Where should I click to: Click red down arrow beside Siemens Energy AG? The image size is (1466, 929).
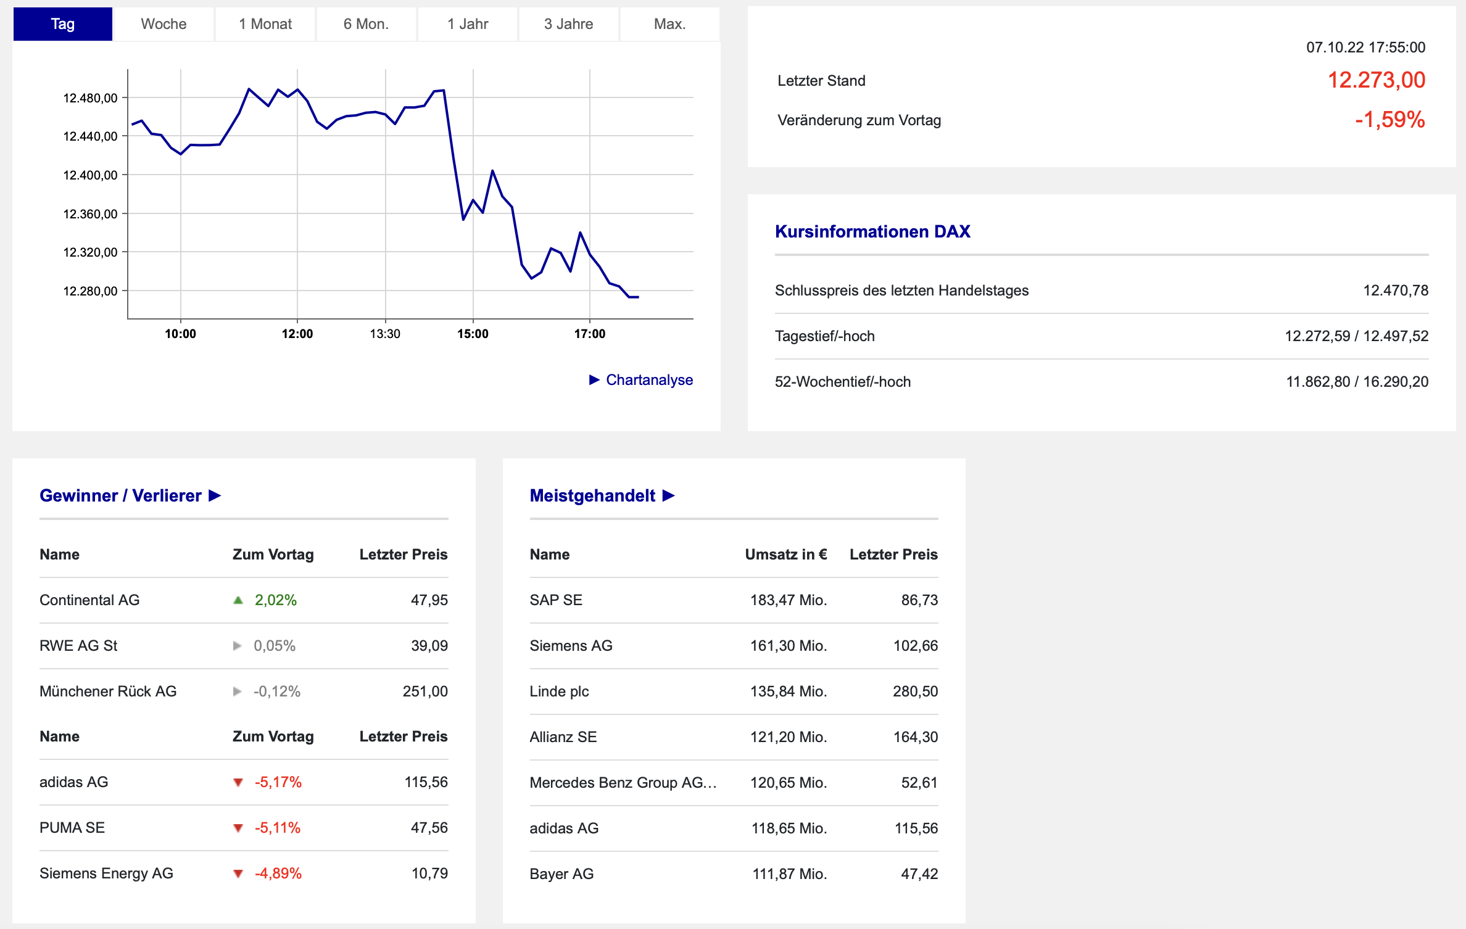pyautogui.click(x=238, y=873)
